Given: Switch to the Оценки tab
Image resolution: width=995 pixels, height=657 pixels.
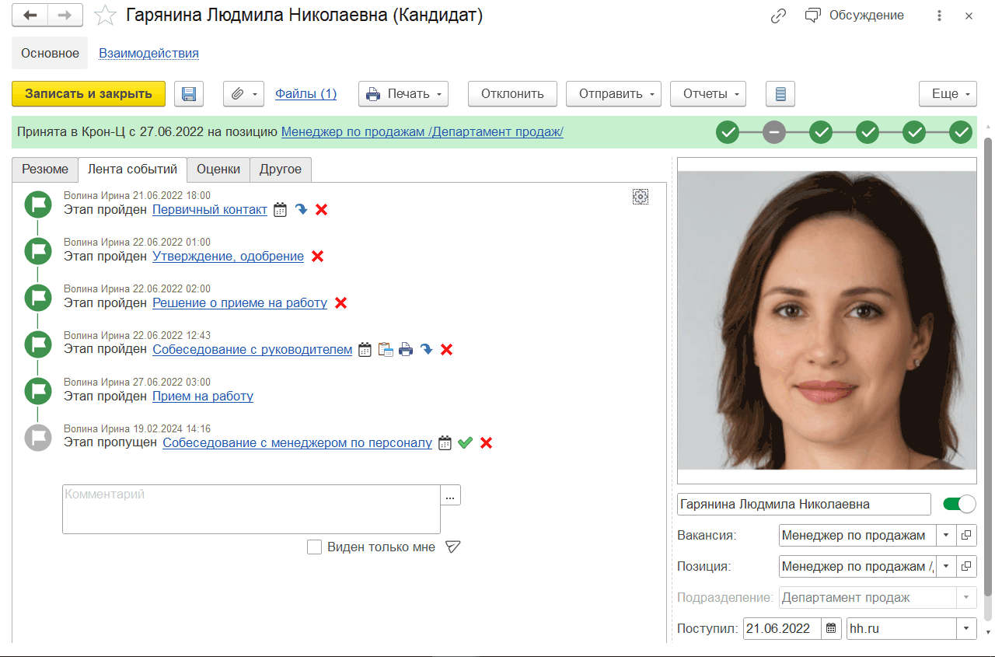Looking at the screenshot, I should click(x=218, y=169).
